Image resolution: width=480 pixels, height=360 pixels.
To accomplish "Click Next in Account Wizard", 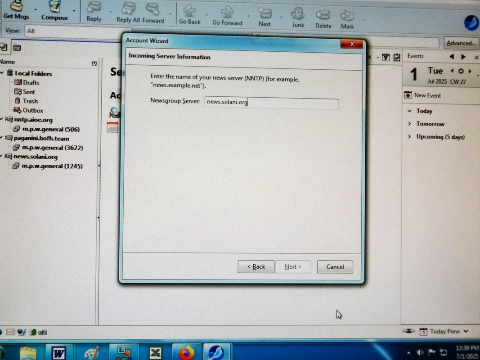I will pyautogui.click(x=293, y=267).
